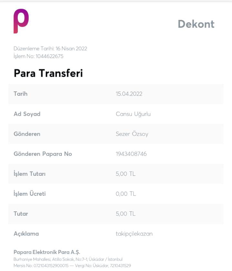Click the Tarih row label
The image size is (232, 271).
pyautogui.click(x=21, y=94)
